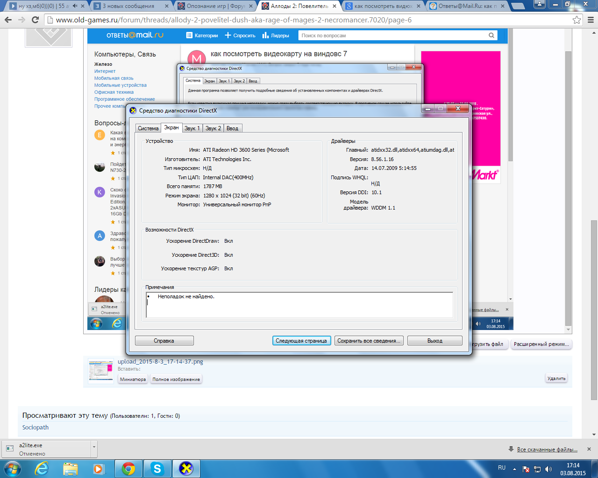598x478 pixels.
Task: Open Skype from the taskbar
Action: (x=157, y=469)
